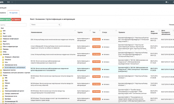Click the 'Аудит' folder icon
Viewport: 174px width, 104px height.
point(1,41)
